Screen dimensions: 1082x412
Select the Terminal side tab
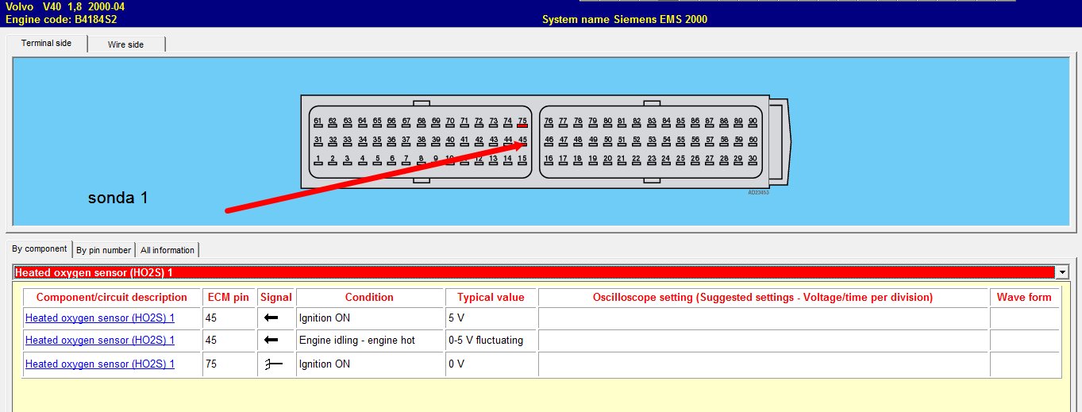click(x=46, y=44)
